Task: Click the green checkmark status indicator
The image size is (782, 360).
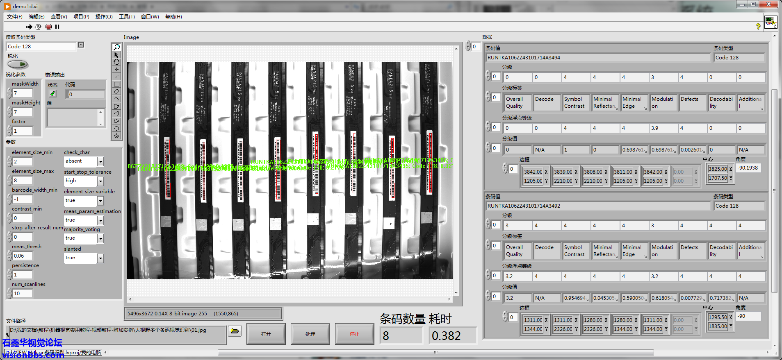Action: (52, 94)
